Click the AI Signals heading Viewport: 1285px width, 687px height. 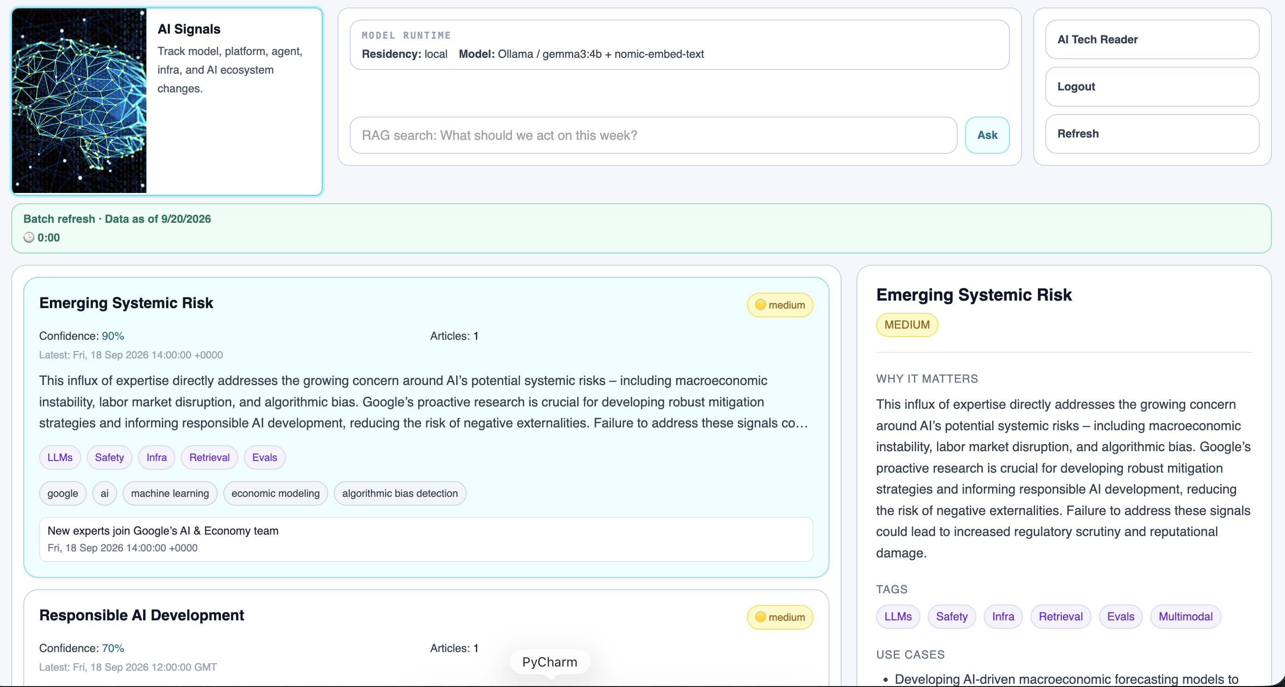click(x=189, y=29)
